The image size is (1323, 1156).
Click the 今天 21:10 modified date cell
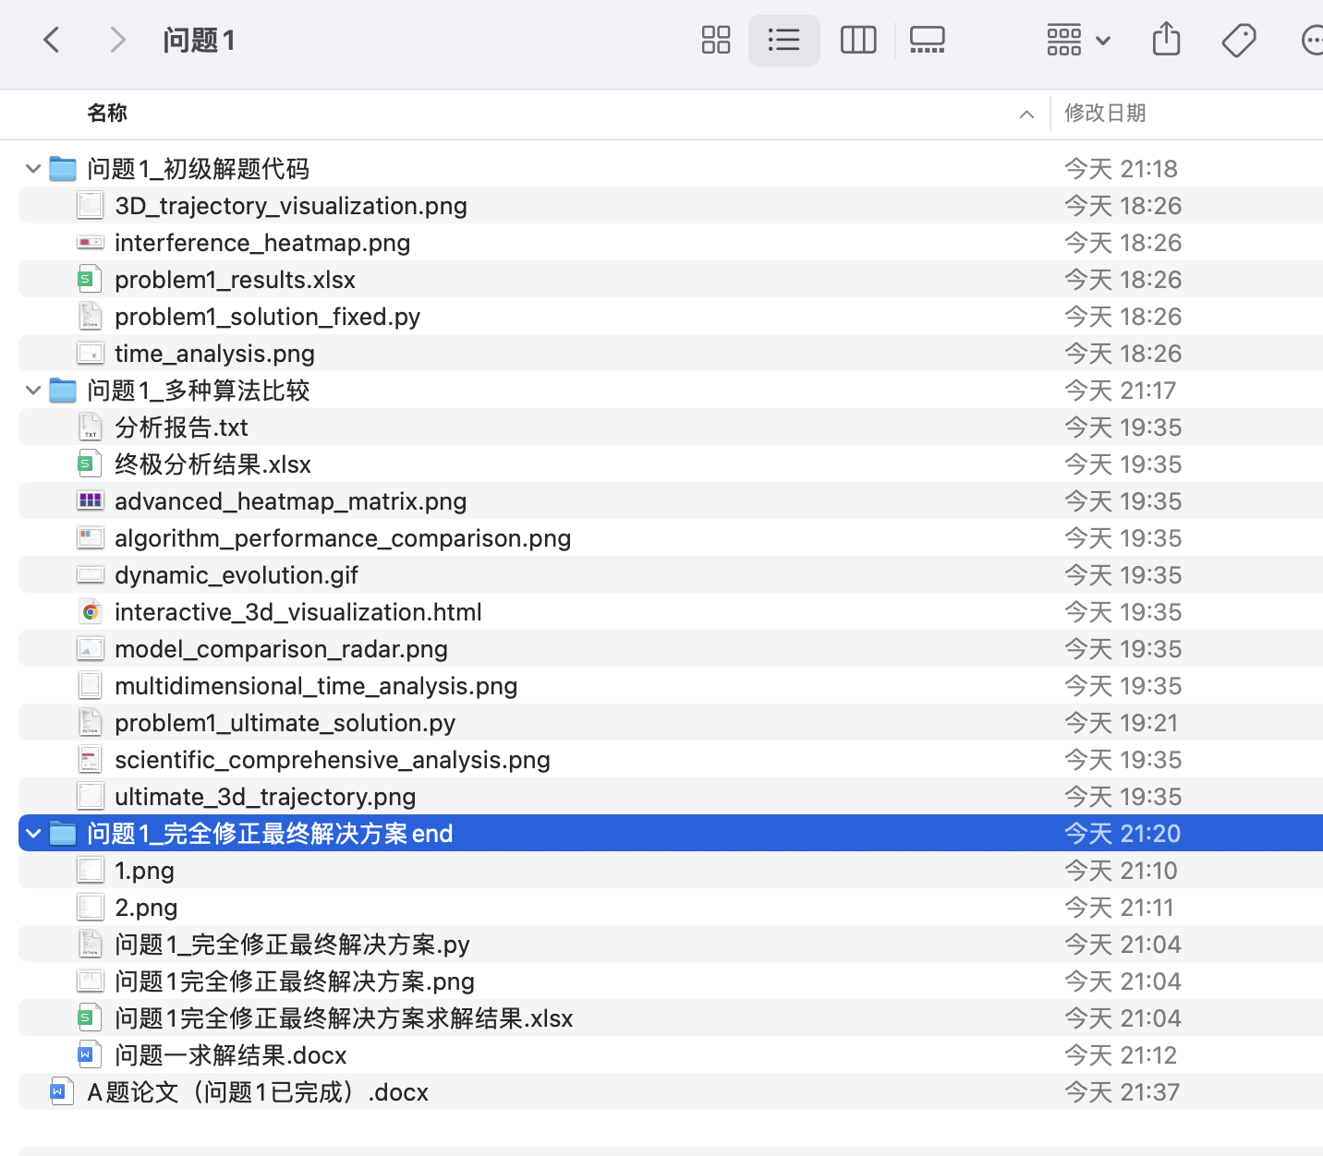click(1121, 871)
